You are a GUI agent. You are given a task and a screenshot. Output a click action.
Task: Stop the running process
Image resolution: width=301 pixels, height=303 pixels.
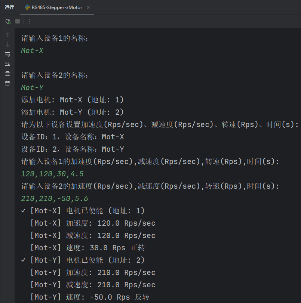(18, 21)
